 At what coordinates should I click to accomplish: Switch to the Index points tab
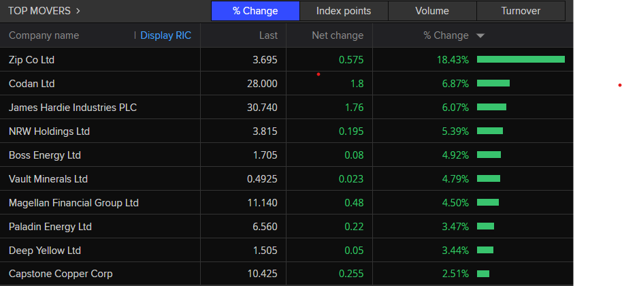click(x=344, y=11)
